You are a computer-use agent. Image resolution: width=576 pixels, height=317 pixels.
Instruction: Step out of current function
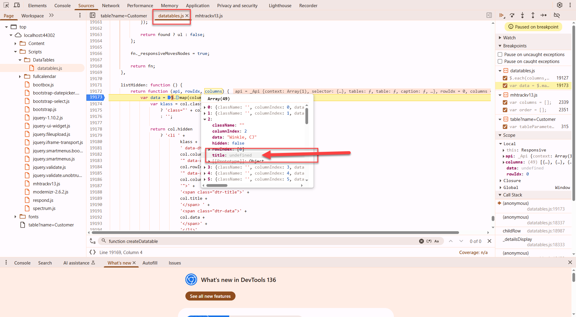click(x=533, y=15)
